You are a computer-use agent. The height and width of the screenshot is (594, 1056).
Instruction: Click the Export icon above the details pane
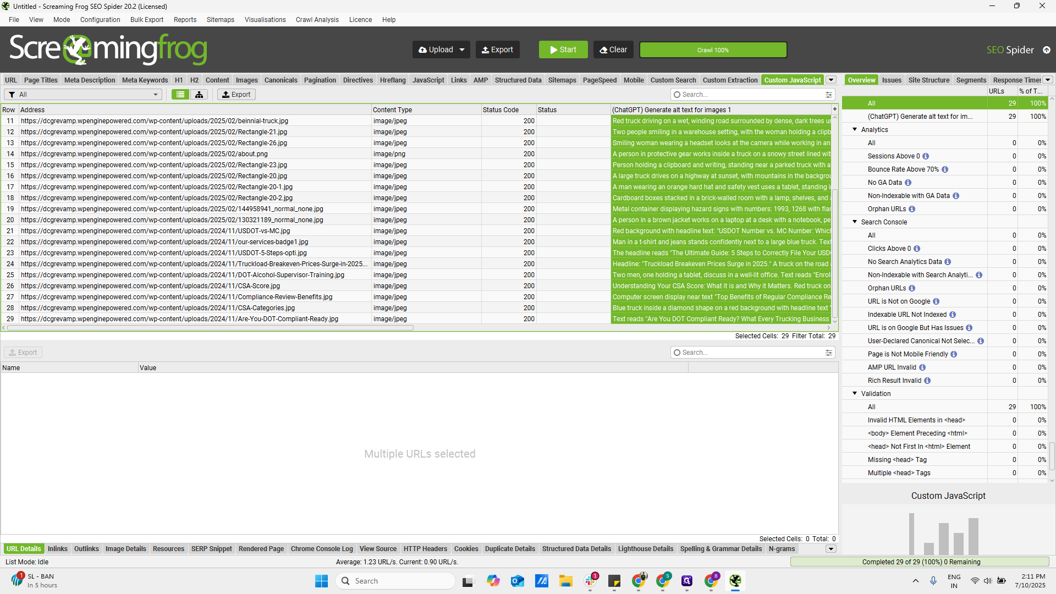coord(23,352)
